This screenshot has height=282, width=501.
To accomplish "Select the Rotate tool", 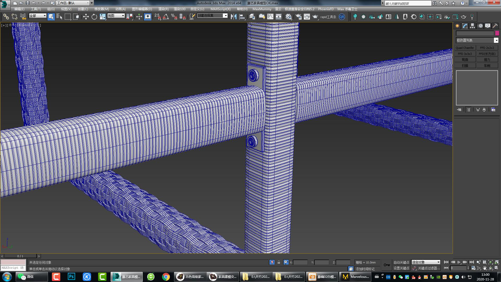I will click(94, 17).
